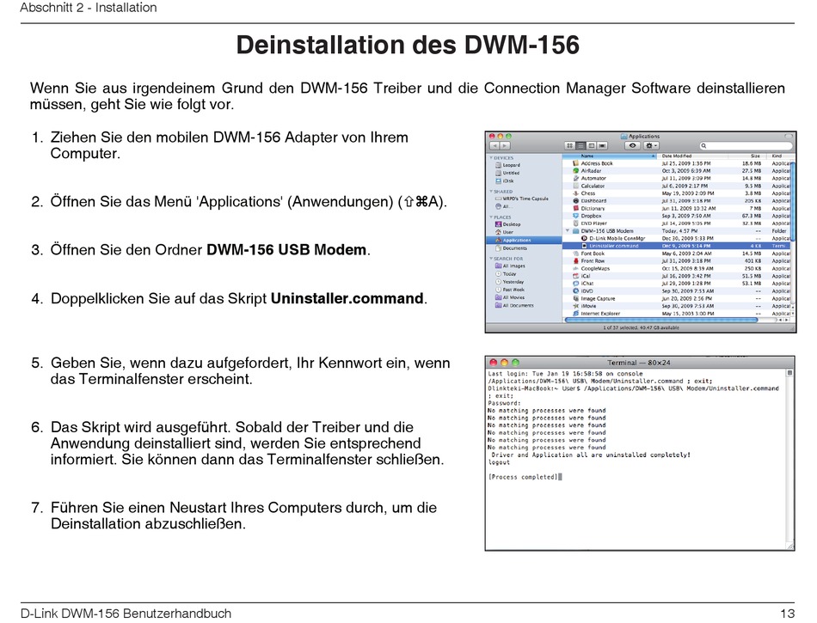The height and width of the screenshot is (623, 817).
Task: Open the User home folder in sidebar
Action: (x=504, y=232)
